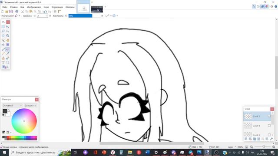Screen dimensions: 278x156
Task: Close the Палитра panel
Action: (36, 100)
